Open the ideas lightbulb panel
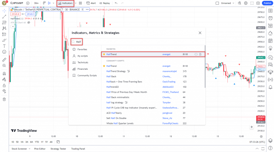The image size is (274, 152). [270, 48]
